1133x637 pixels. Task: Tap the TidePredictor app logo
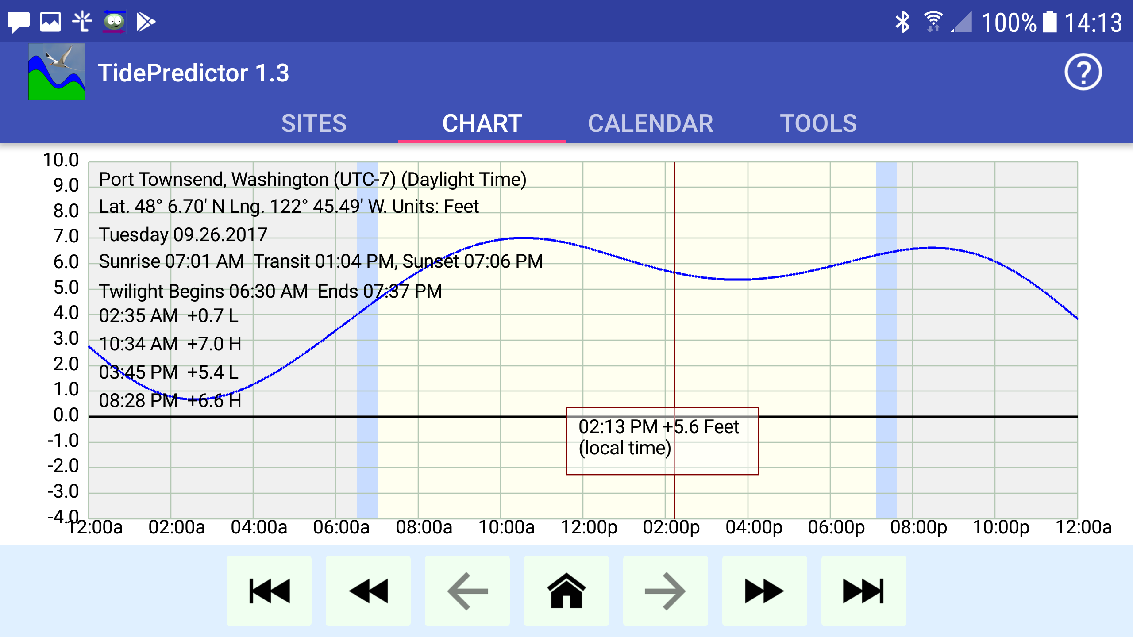coord(57,72)
